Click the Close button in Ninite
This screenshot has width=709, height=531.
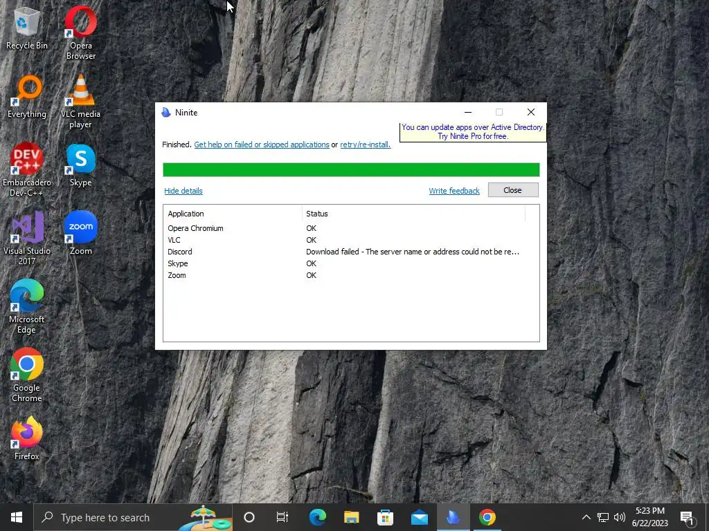click(513, 190)
